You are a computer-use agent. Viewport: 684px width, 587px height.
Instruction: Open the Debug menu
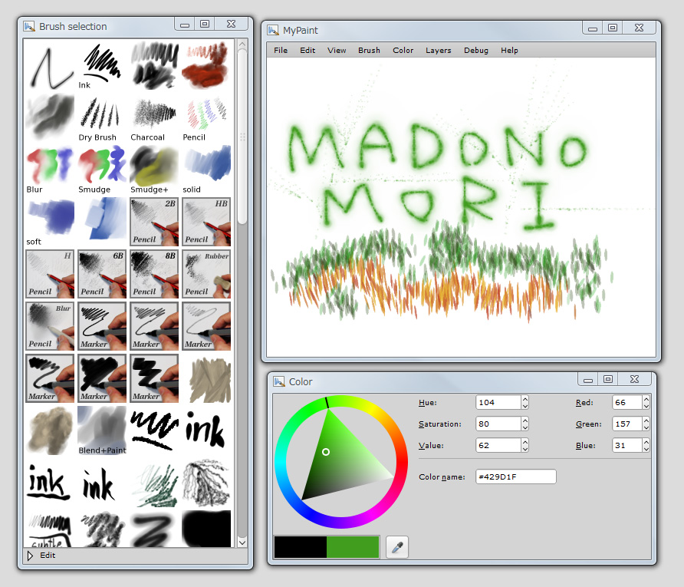pyautogui.click(x=476, y=50)
